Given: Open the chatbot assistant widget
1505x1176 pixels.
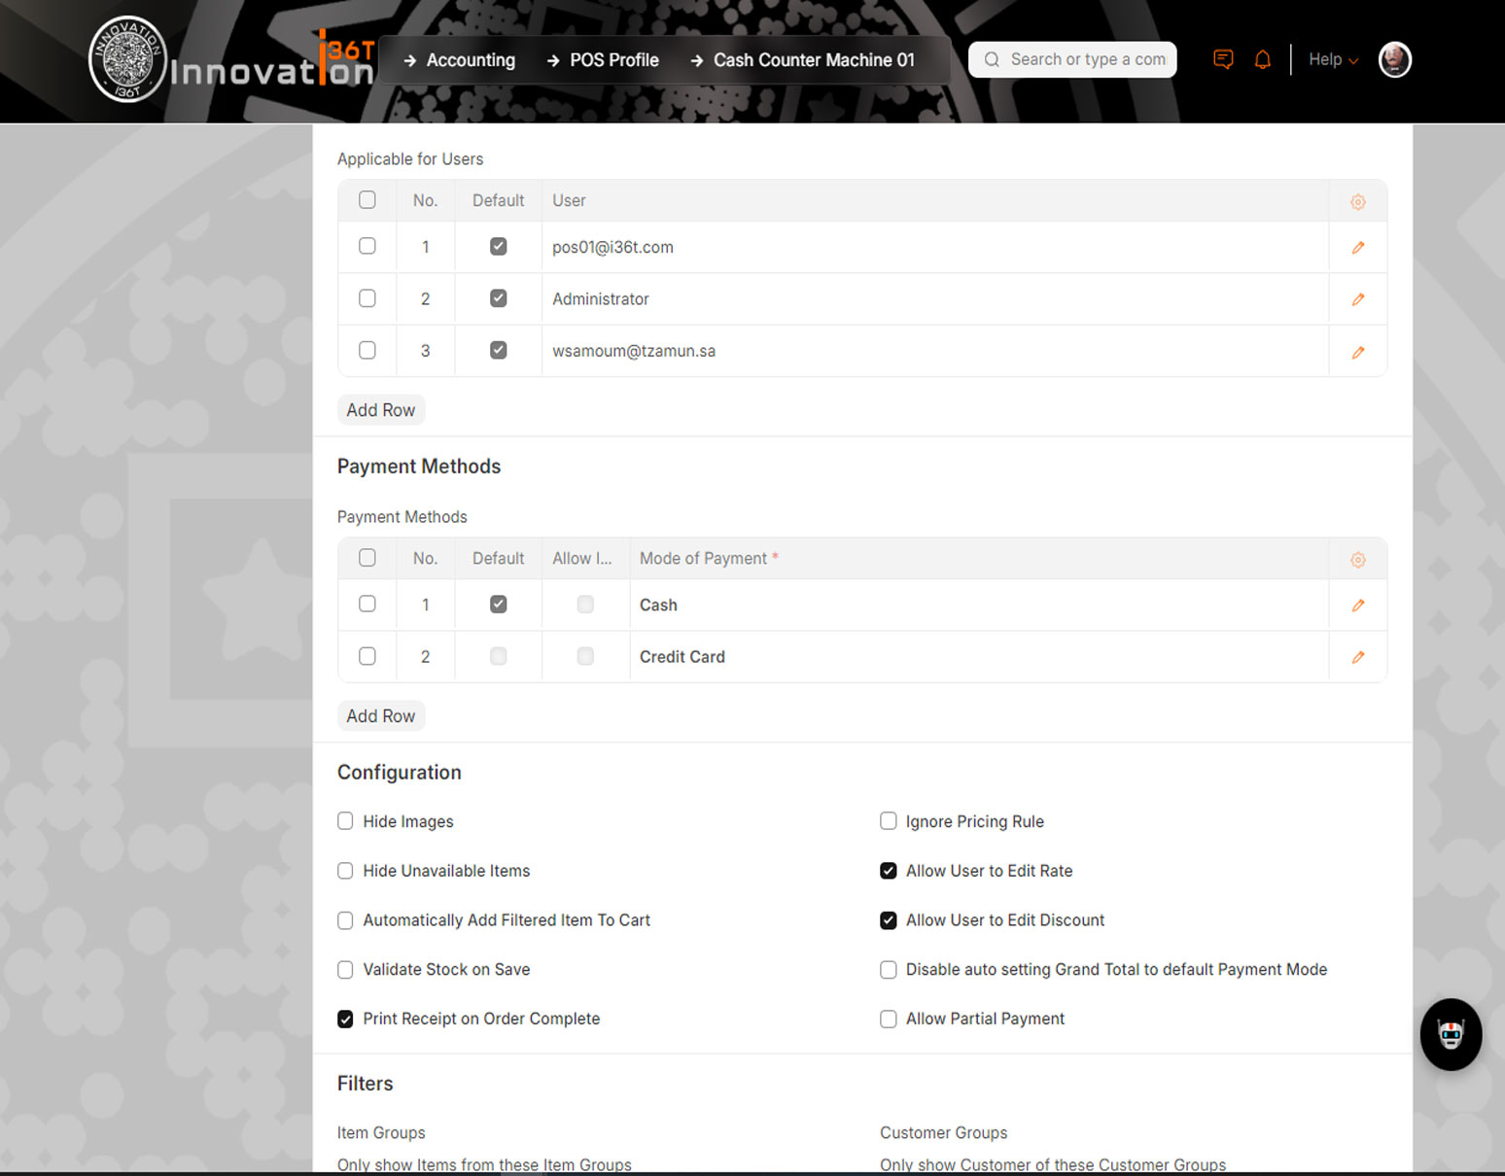Looking at the screenshot, I should click(1450, 1035).
